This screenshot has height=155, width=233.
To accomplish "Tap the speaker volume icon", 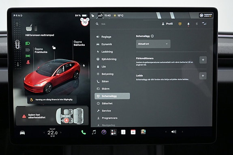I will tap(174, 132).
